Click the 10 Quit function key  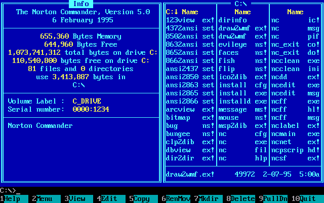306,199
